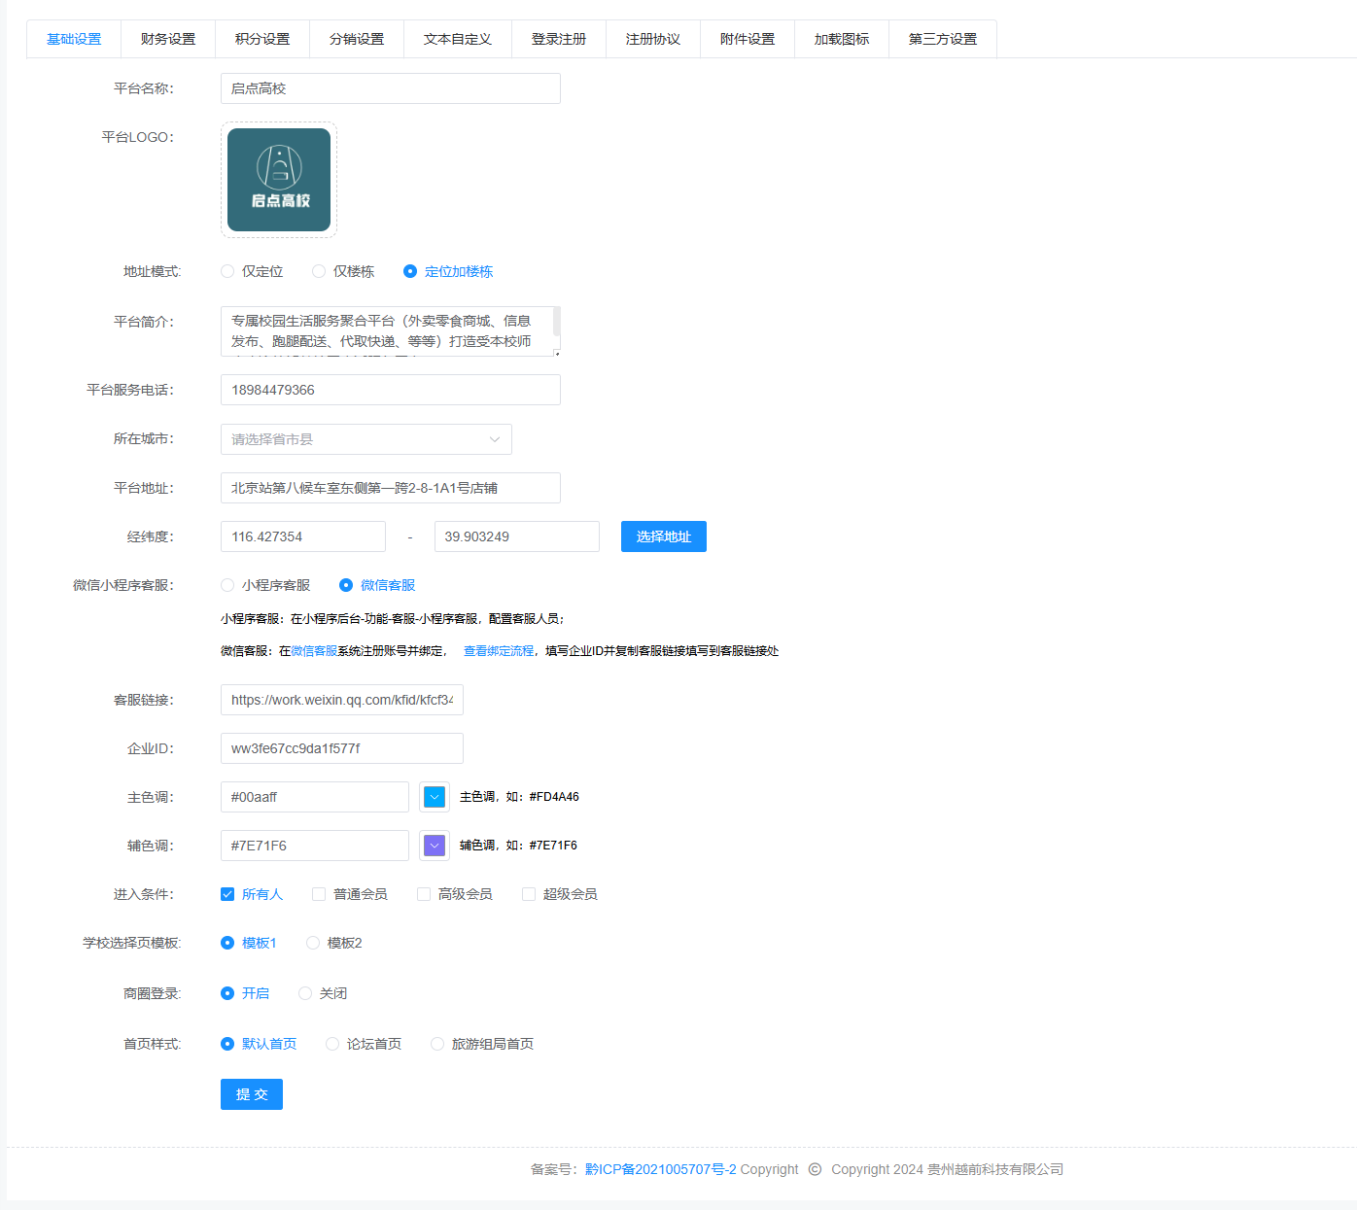
Task: Click the 黔ICP备2021005707号-2 filing link
Action: click(x=660, y=1169)
